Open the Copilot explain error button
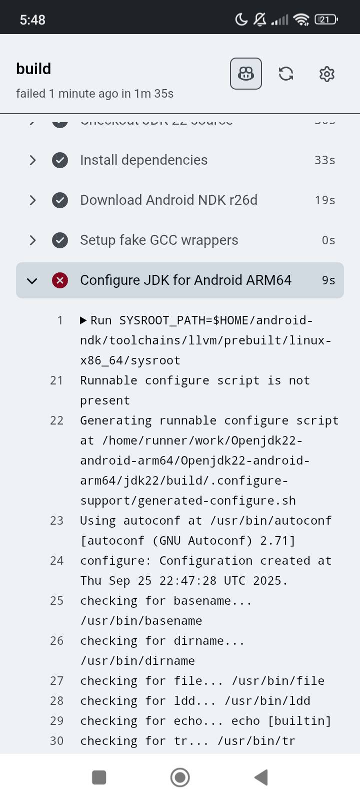Image resolution: width=360 pixels, height=801 pixels. click(245, 74)
